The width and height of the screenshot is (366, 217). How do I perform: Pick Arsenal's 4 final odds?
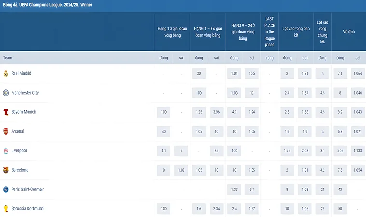pos(323,132)
